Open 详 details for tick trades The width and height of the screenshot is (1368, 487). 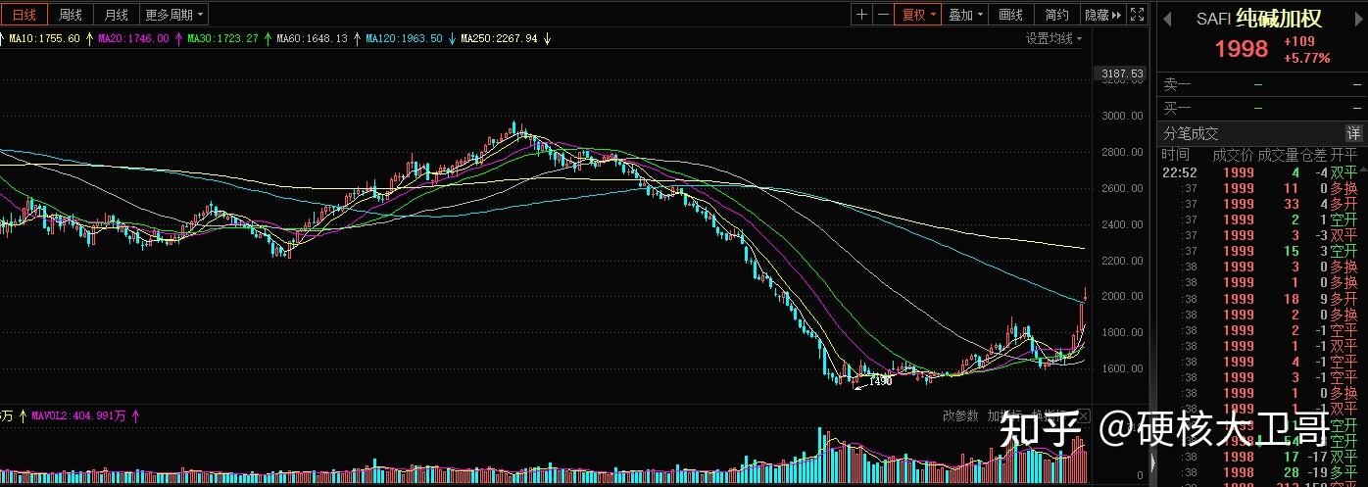[1353, 133]
